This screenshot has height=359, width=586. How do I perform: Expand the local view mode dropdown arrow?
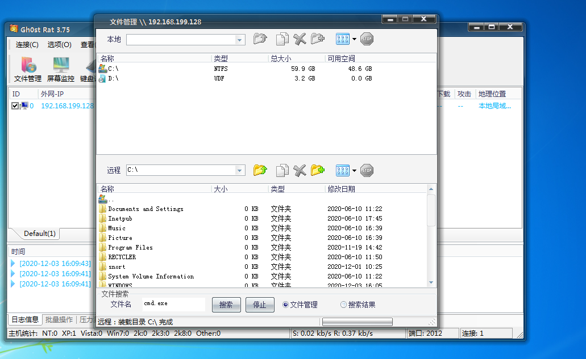tap(354, 39)
